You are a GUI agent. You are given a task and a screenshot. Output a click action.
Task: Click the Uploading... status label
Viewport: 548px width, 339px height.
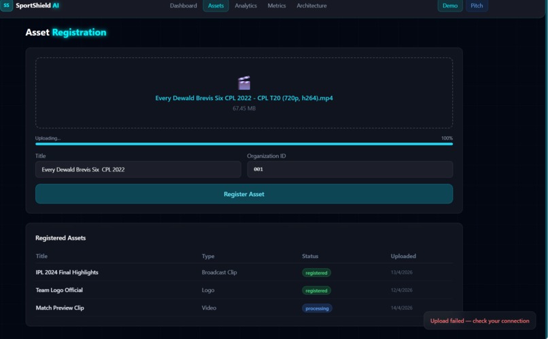(48, 138)
